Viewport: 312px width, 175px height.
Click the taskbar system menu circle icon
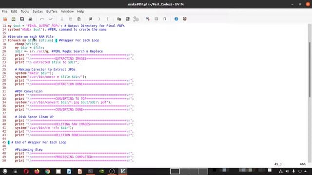(5, 171)
